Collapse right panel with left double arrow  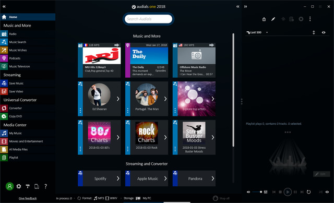tap(238, 7)
